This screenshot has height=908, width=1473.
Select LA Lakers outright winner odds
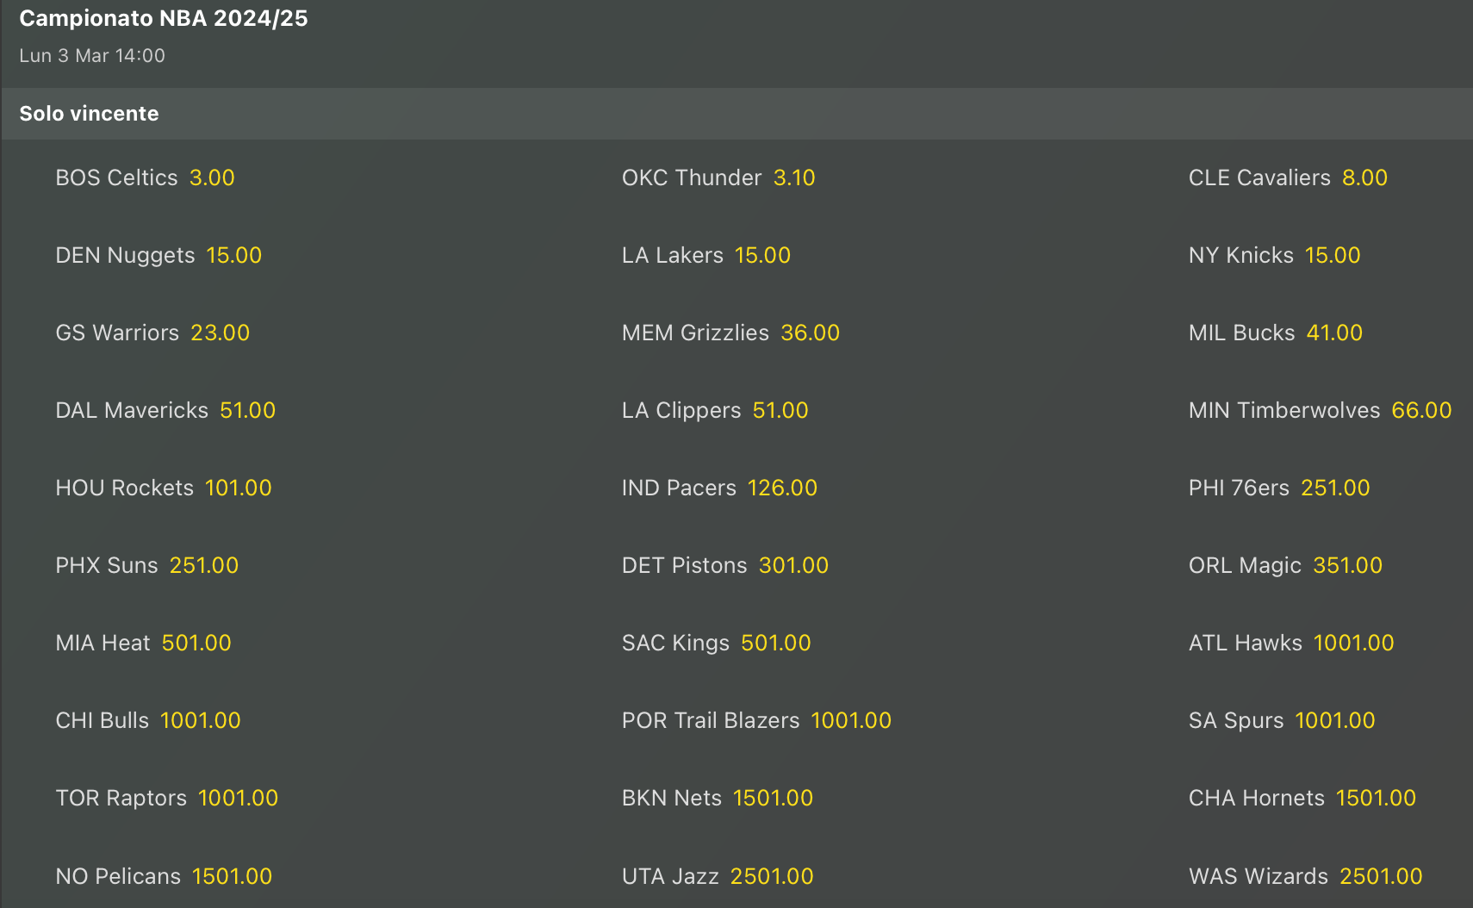[x=706, y=255]
